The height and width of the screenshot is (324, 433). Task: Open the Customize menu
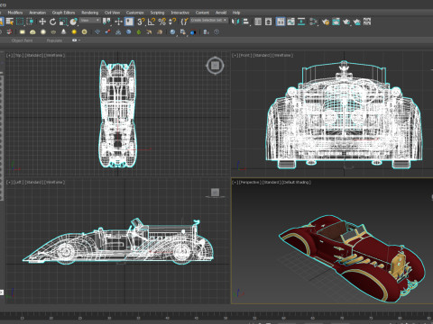[134, 13]
